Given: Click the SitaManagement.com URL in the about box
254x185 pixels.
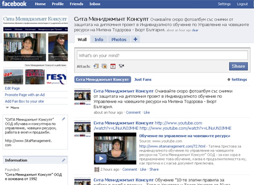Looking at the screenshot, I should point(28,143).
